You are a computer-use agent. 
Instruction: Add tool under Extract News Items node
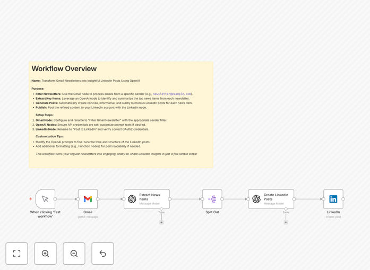[161, 222]
